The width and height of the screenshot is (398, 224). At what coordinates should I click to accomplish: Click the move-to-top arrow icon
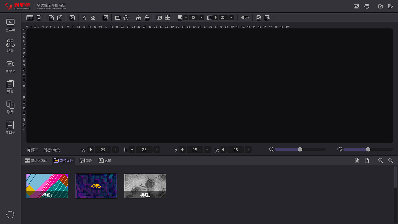pos(85,18)
